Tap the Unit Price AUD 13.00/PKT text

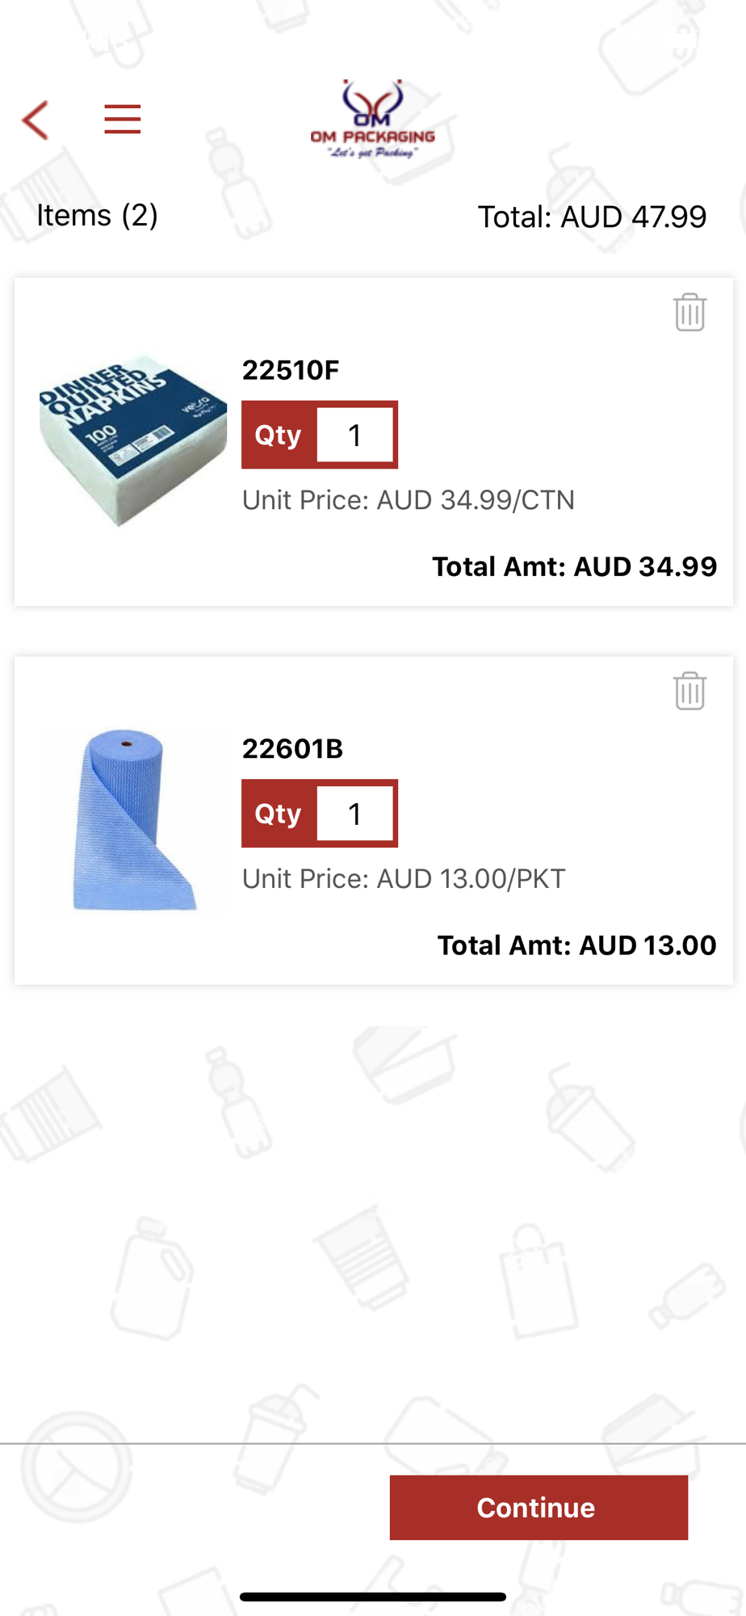[x=404, y=879]
